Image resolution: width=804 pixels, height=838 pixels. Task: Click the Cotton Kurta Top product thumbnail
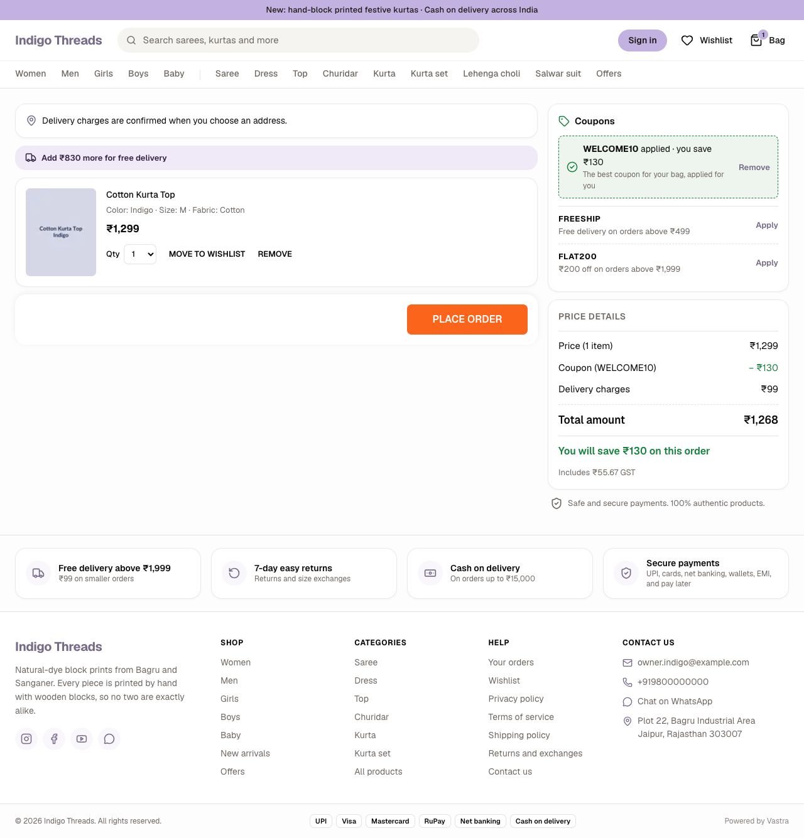pyautogui.click(x=61, y=232)
